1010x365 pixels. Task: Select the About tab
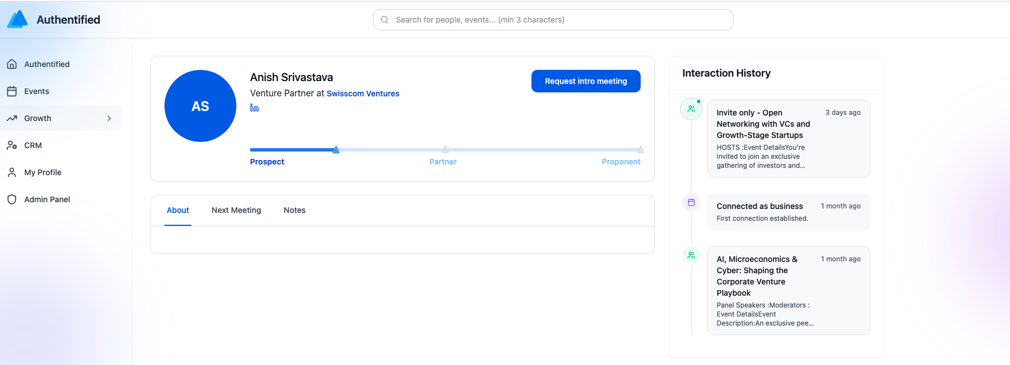(178, 210)
